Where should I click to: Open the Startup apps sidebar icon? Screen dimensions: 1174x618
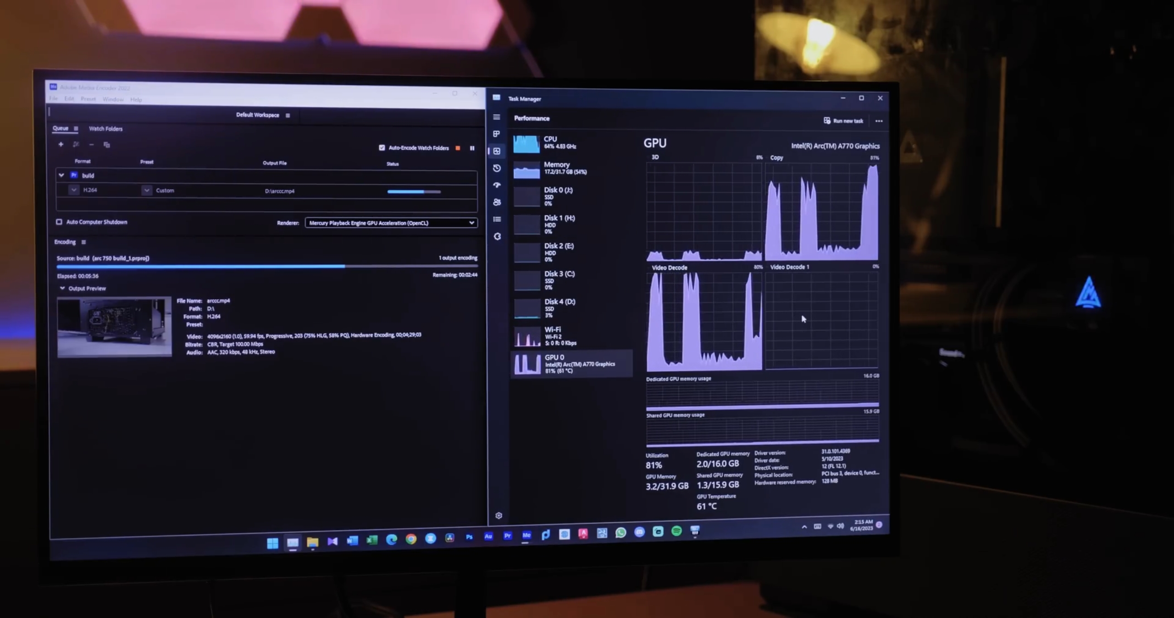497,185
